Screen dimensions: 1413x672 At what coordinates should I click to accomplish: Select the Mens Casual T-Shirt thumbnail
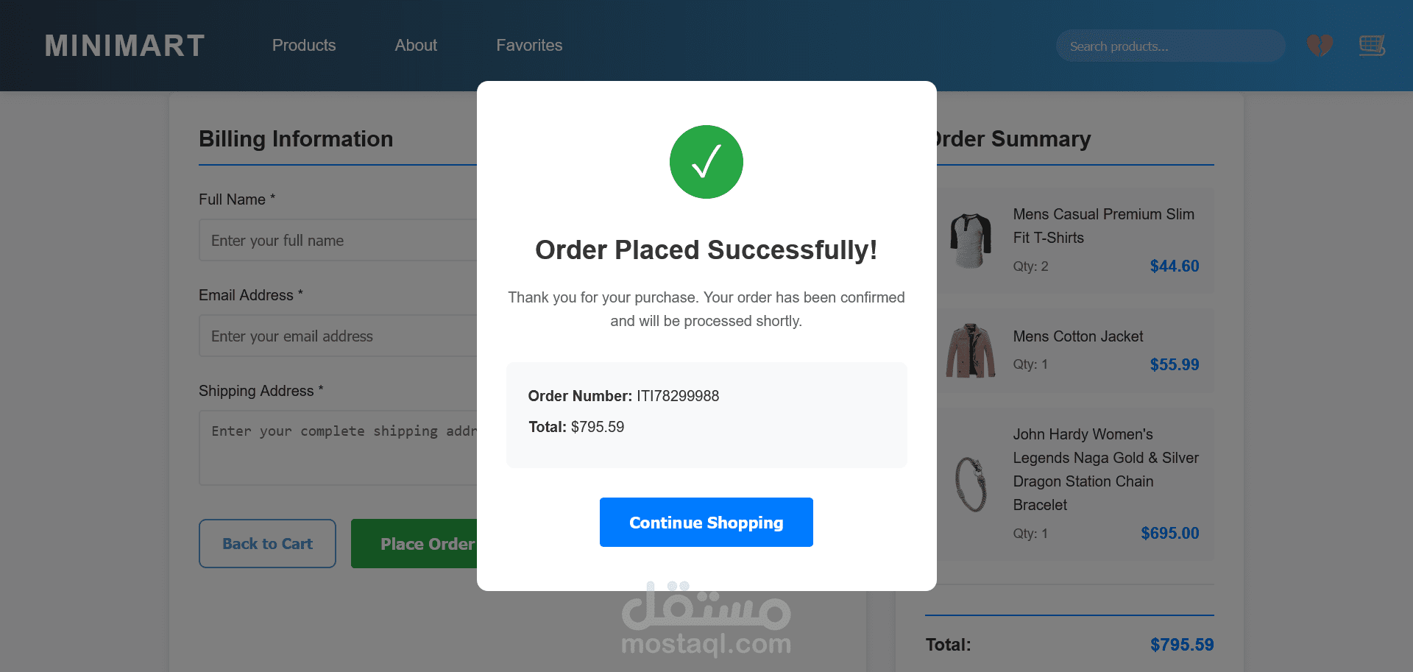[971, 241]
